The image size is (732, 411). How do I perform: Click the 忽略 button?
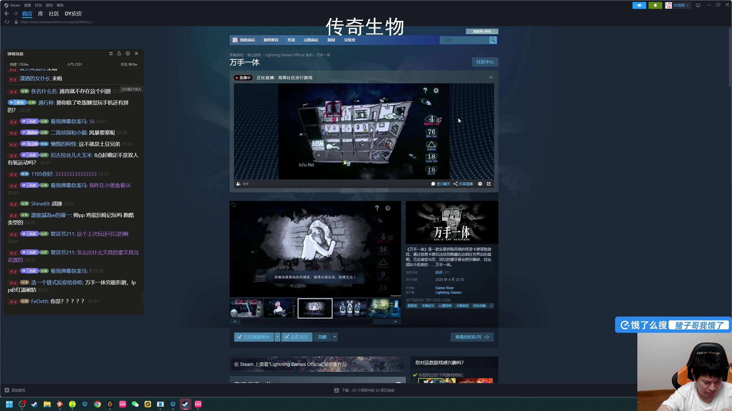(x=322, y=337)
